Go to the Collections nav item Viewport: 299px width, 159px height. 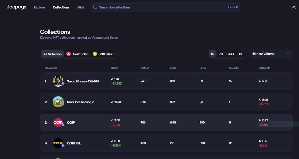pos(61,7)
